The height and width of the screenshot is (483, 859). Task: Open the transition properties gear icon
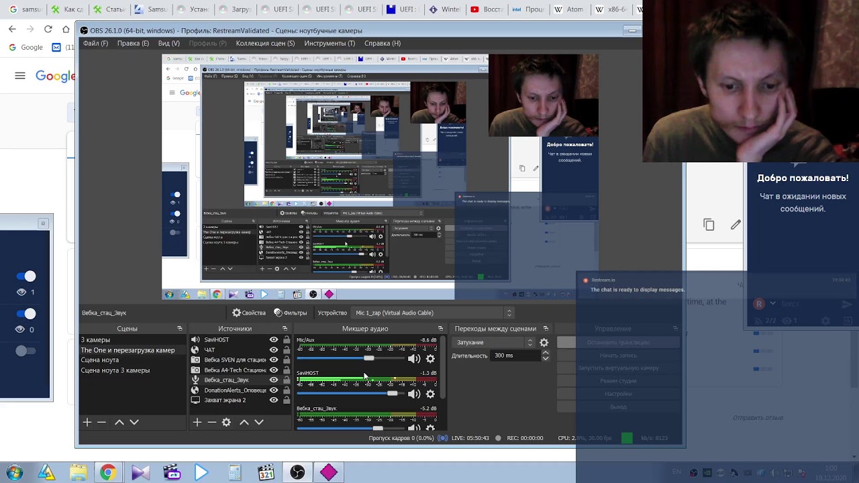(544, 343)
